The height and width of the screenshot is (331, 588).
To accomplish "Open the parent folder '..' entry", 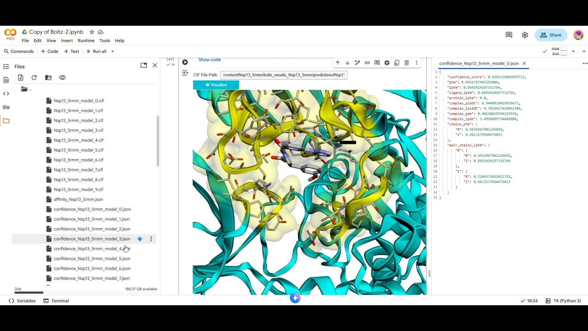I will coord(26,89).
